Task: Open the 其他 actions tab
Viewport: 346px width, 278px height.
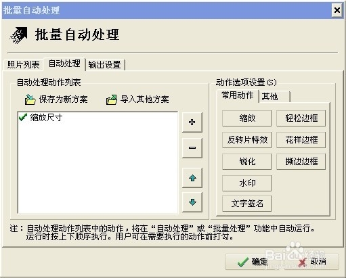Action: click(x=274, y=97)
